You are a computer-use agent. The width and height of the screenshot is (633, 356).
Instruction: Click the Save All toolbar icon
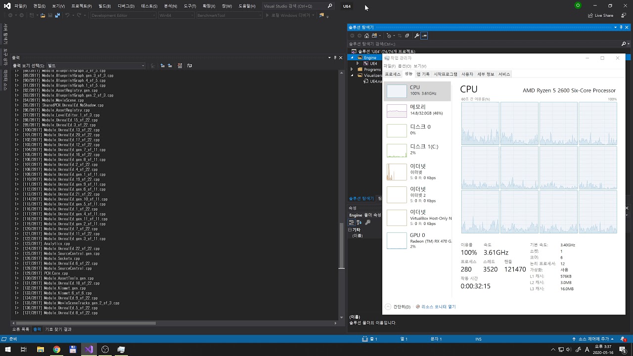coord(57,15)
